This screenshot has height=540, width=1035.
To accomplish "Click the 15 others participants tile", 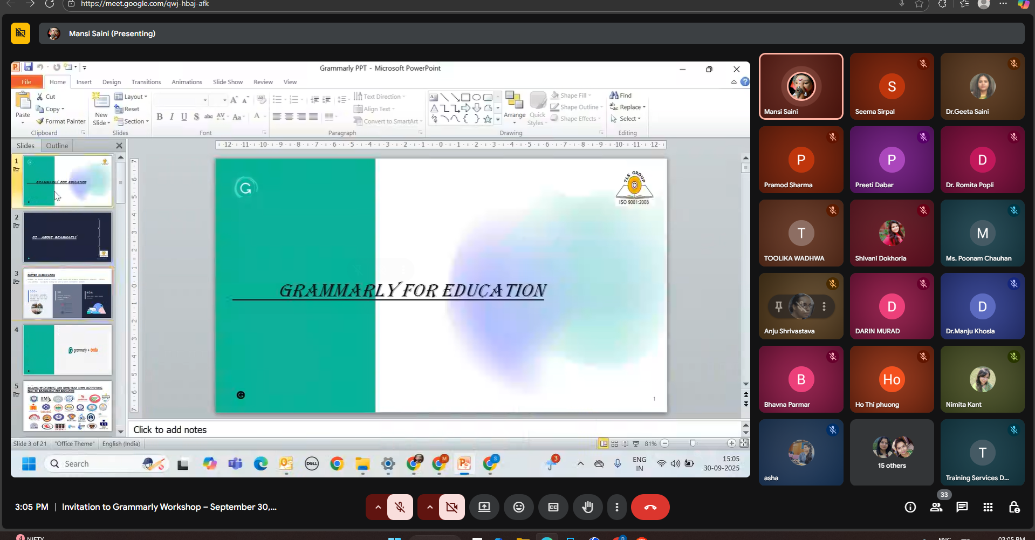I will click(892, 453).
